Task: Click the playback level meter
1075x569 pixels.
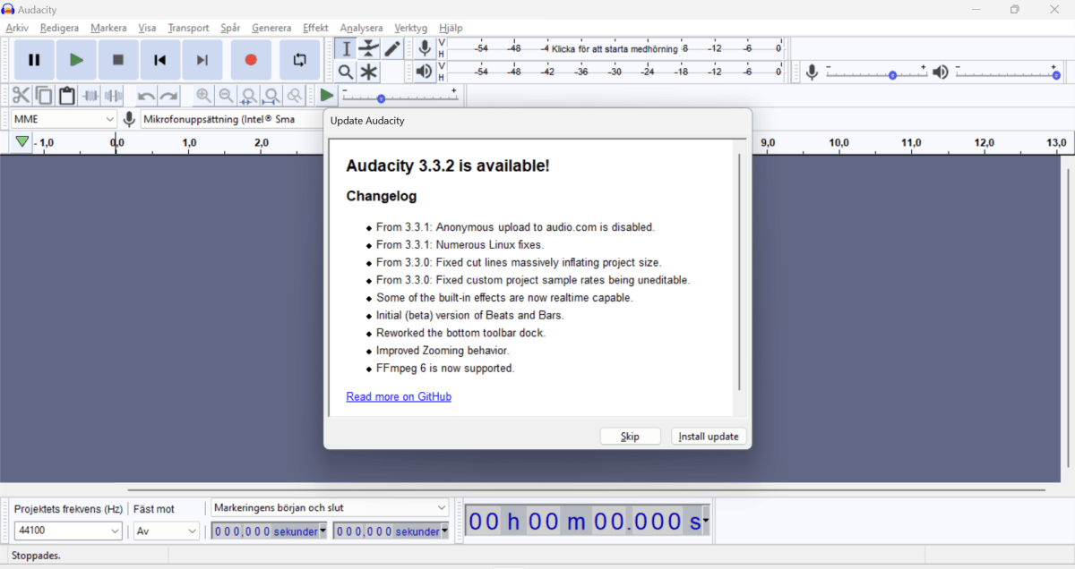Action: [x=615, y=72]
